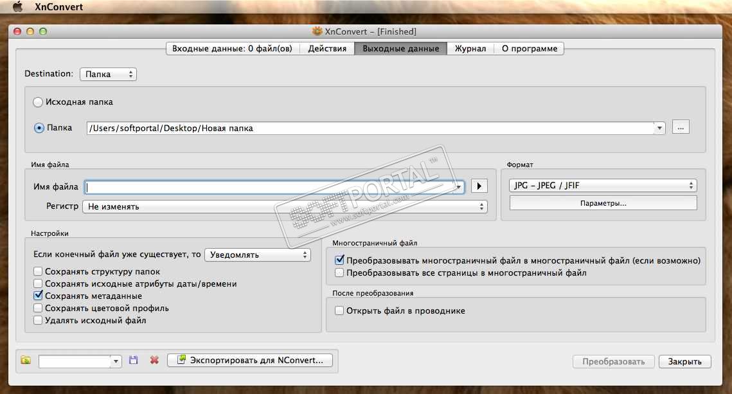Image resolution: width=732 pixels, height=394 pixels.
Task: Close the window with red button
Action: click(x=17, y=31)
